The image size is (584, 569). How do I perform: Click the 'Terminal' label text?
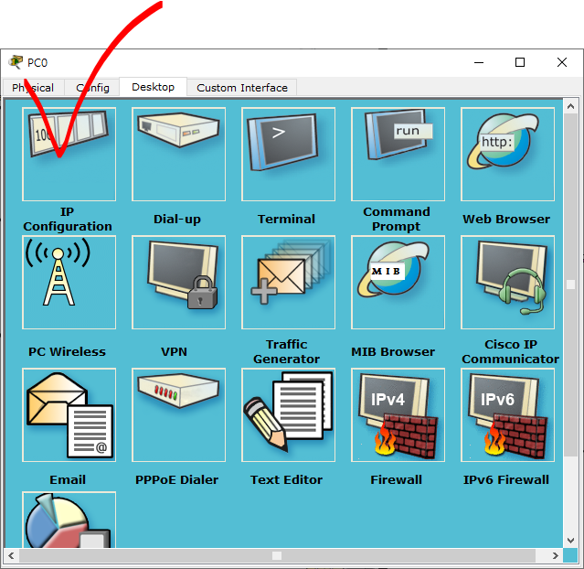(286, 219)
